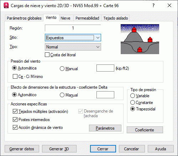Viewport: 178px width, 156px height.
Task: Click the Parámetros button
Action: click(x=105, y=128)
